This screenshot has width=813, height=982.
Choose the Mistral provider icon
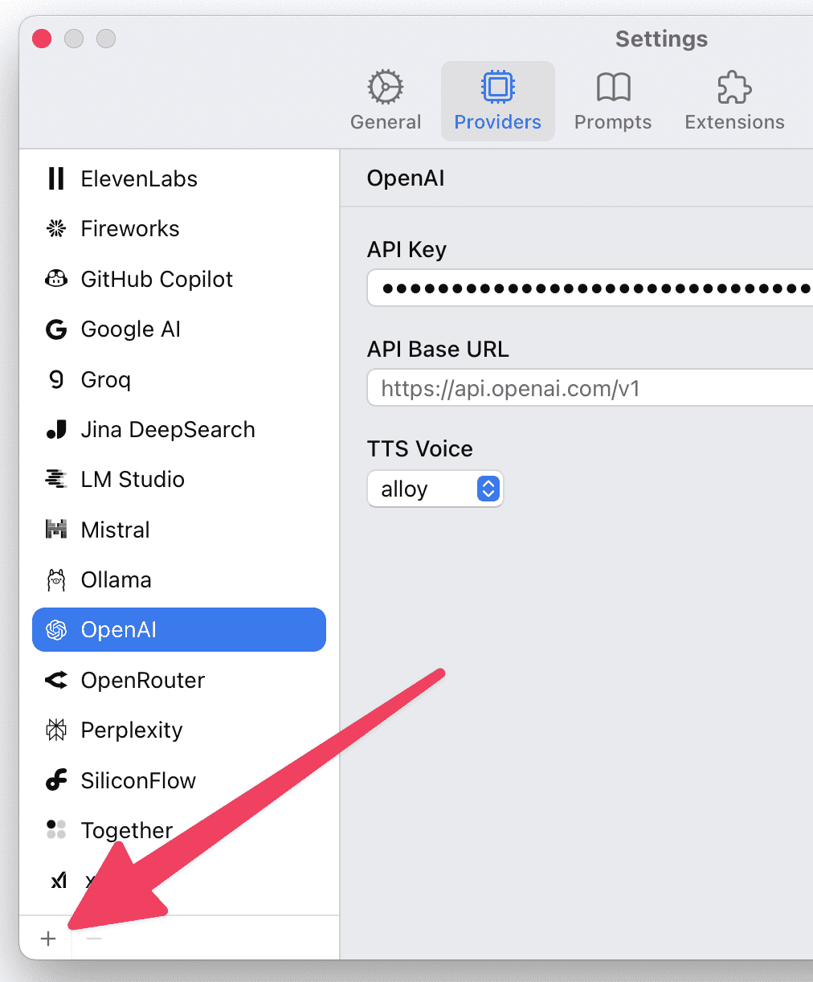click(56, 530)
